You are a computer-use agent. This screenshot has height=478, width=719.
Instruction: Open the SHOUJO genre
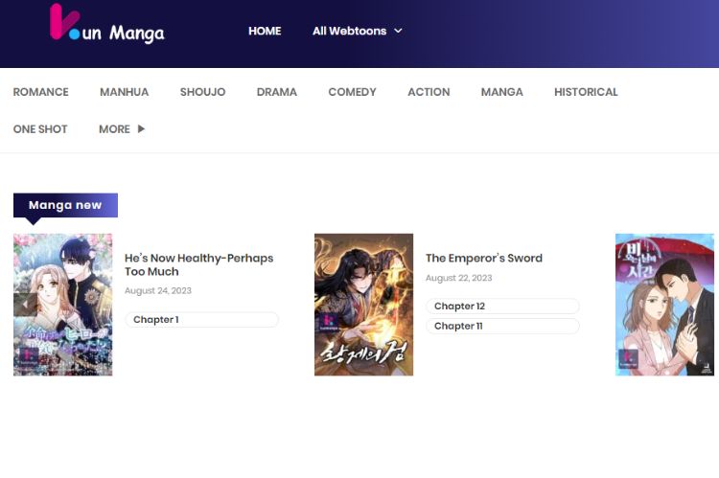click(x=202, y=92)
